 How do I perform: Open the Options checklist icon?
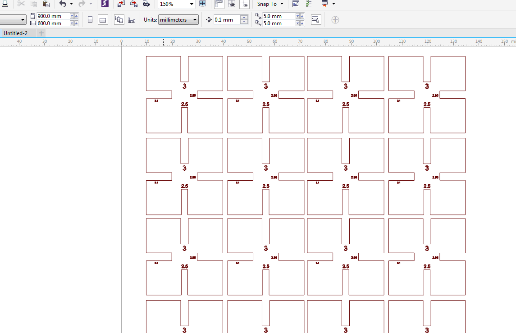(308, 4)
